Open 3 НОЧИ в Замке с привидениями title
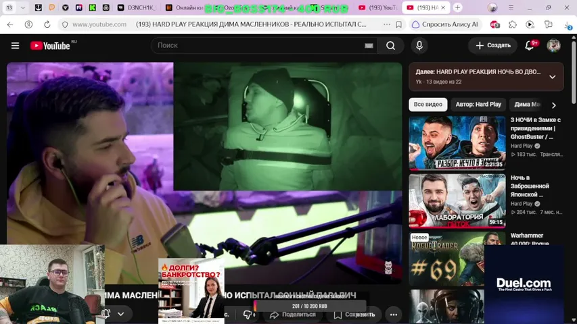 pyautogui.click(x=536, y=128)
